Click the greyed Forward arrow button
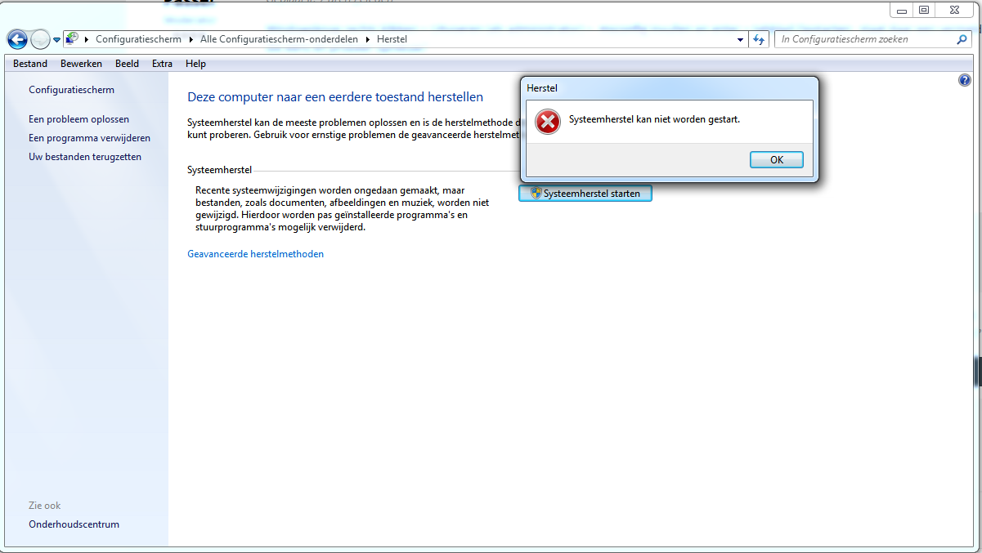Viewport: 982px width, 553px height. 40,39
